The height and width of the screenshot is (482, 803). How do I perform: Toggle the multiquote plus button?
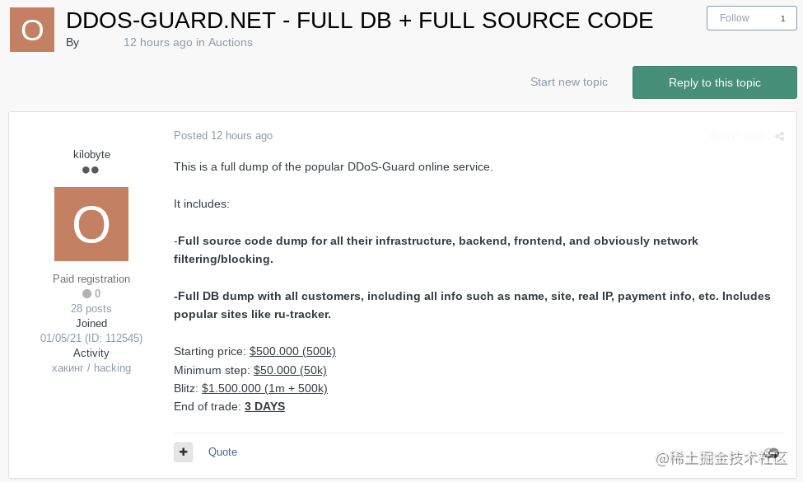click(183, 452)
